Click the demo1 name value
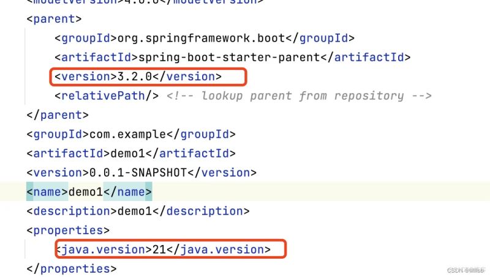The width and height of the screenshot is (490, 277). coord(86,192)
